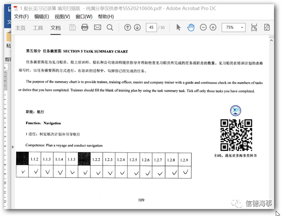Click table cell 1.2.2

(x=96, y=159)
